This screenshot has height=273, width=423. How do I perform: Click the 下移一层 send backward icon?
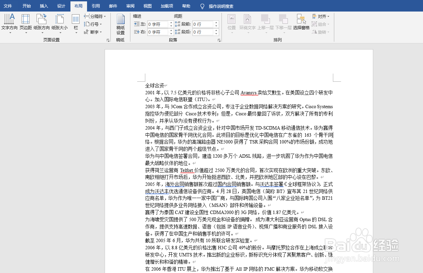[283, 19]
